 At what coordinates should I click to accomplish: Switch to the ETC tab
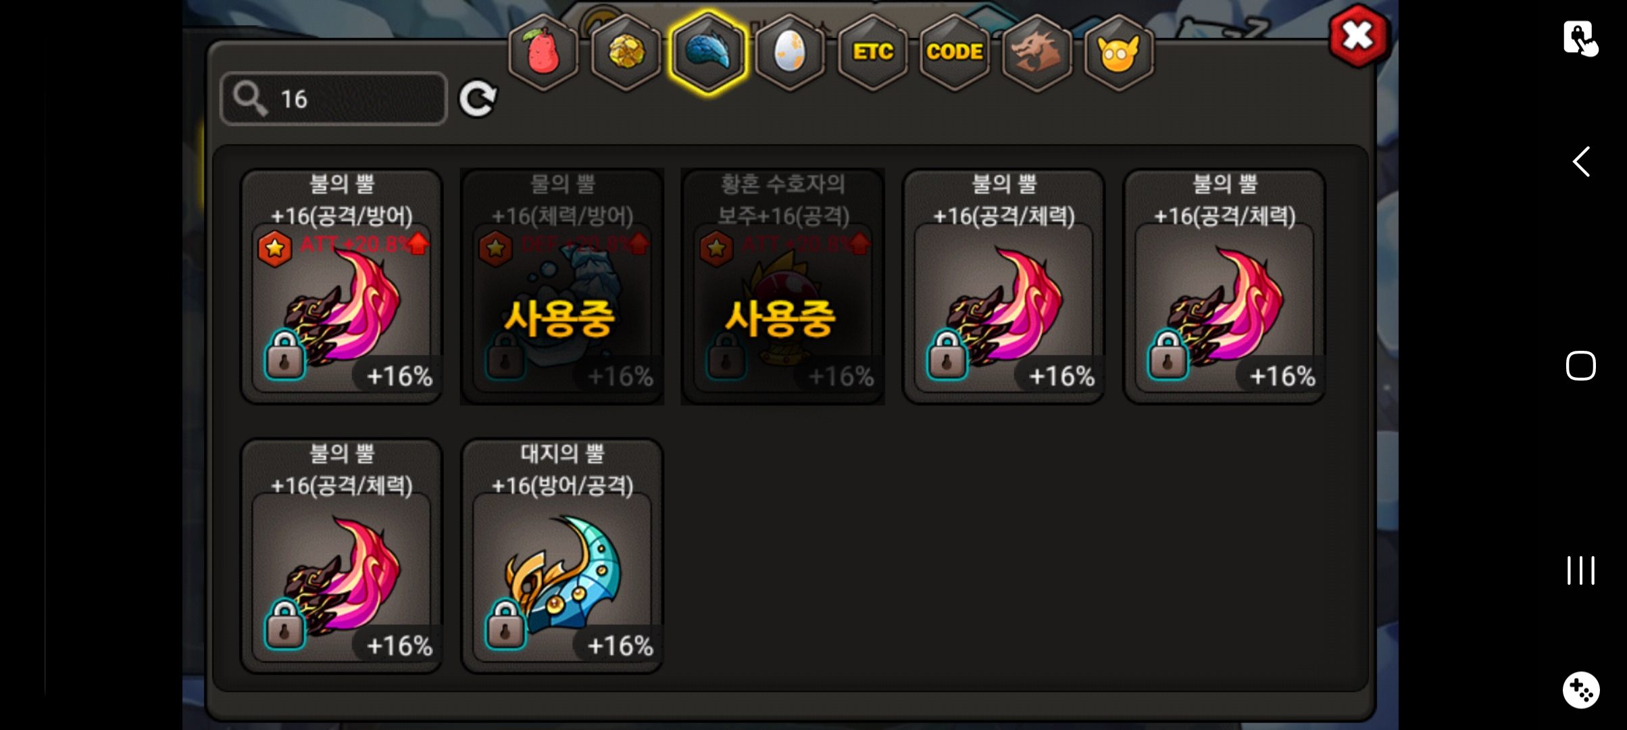[872, 52]
